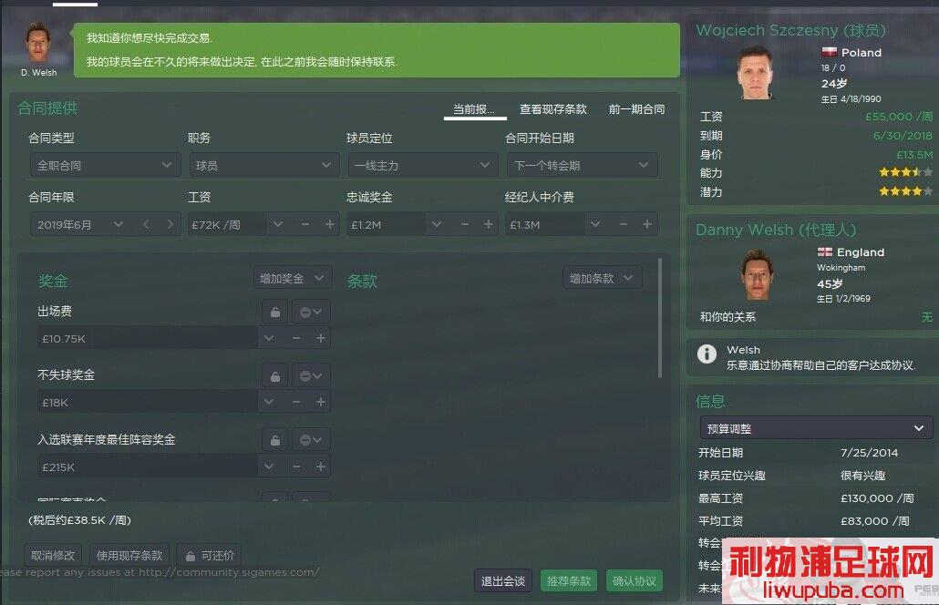939x605 pixels.
Task: Open 增加条款 add clause dropdown
Action: (x=602, y=278)
